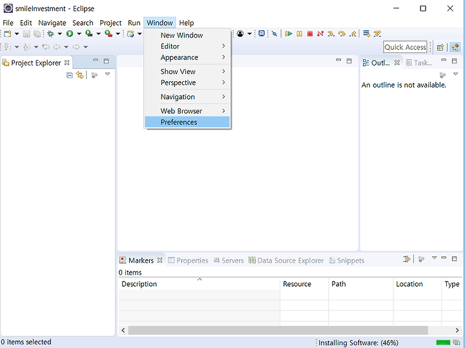The width and height of the screenshot is (465, 348).
Task: Click Use Step Filters icon
Action: point(377,34)
